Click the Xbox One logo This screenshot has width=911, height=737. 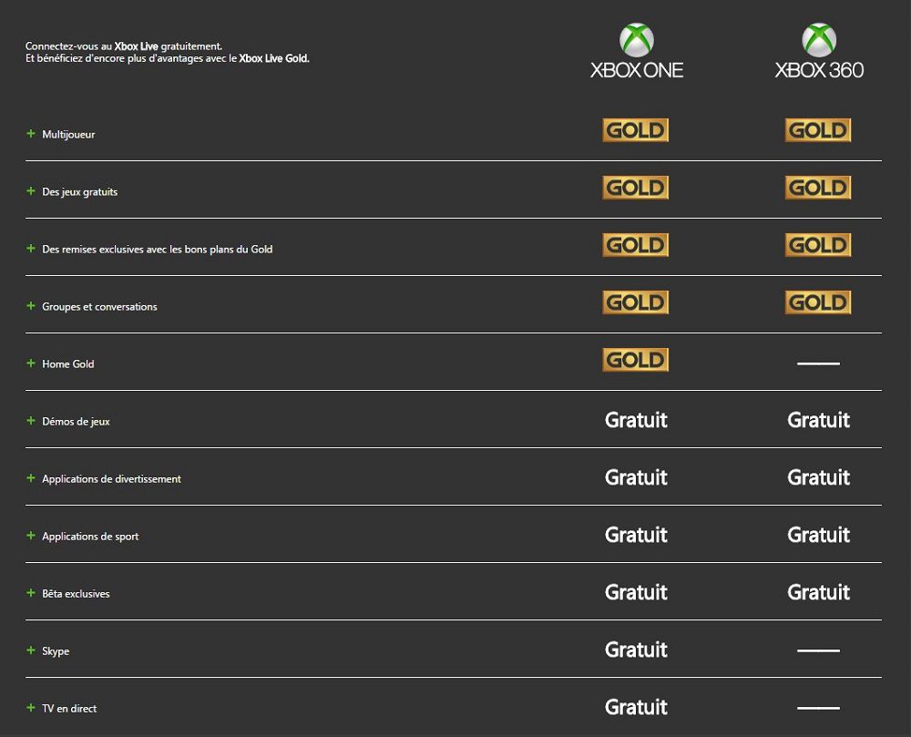point(636,52)
